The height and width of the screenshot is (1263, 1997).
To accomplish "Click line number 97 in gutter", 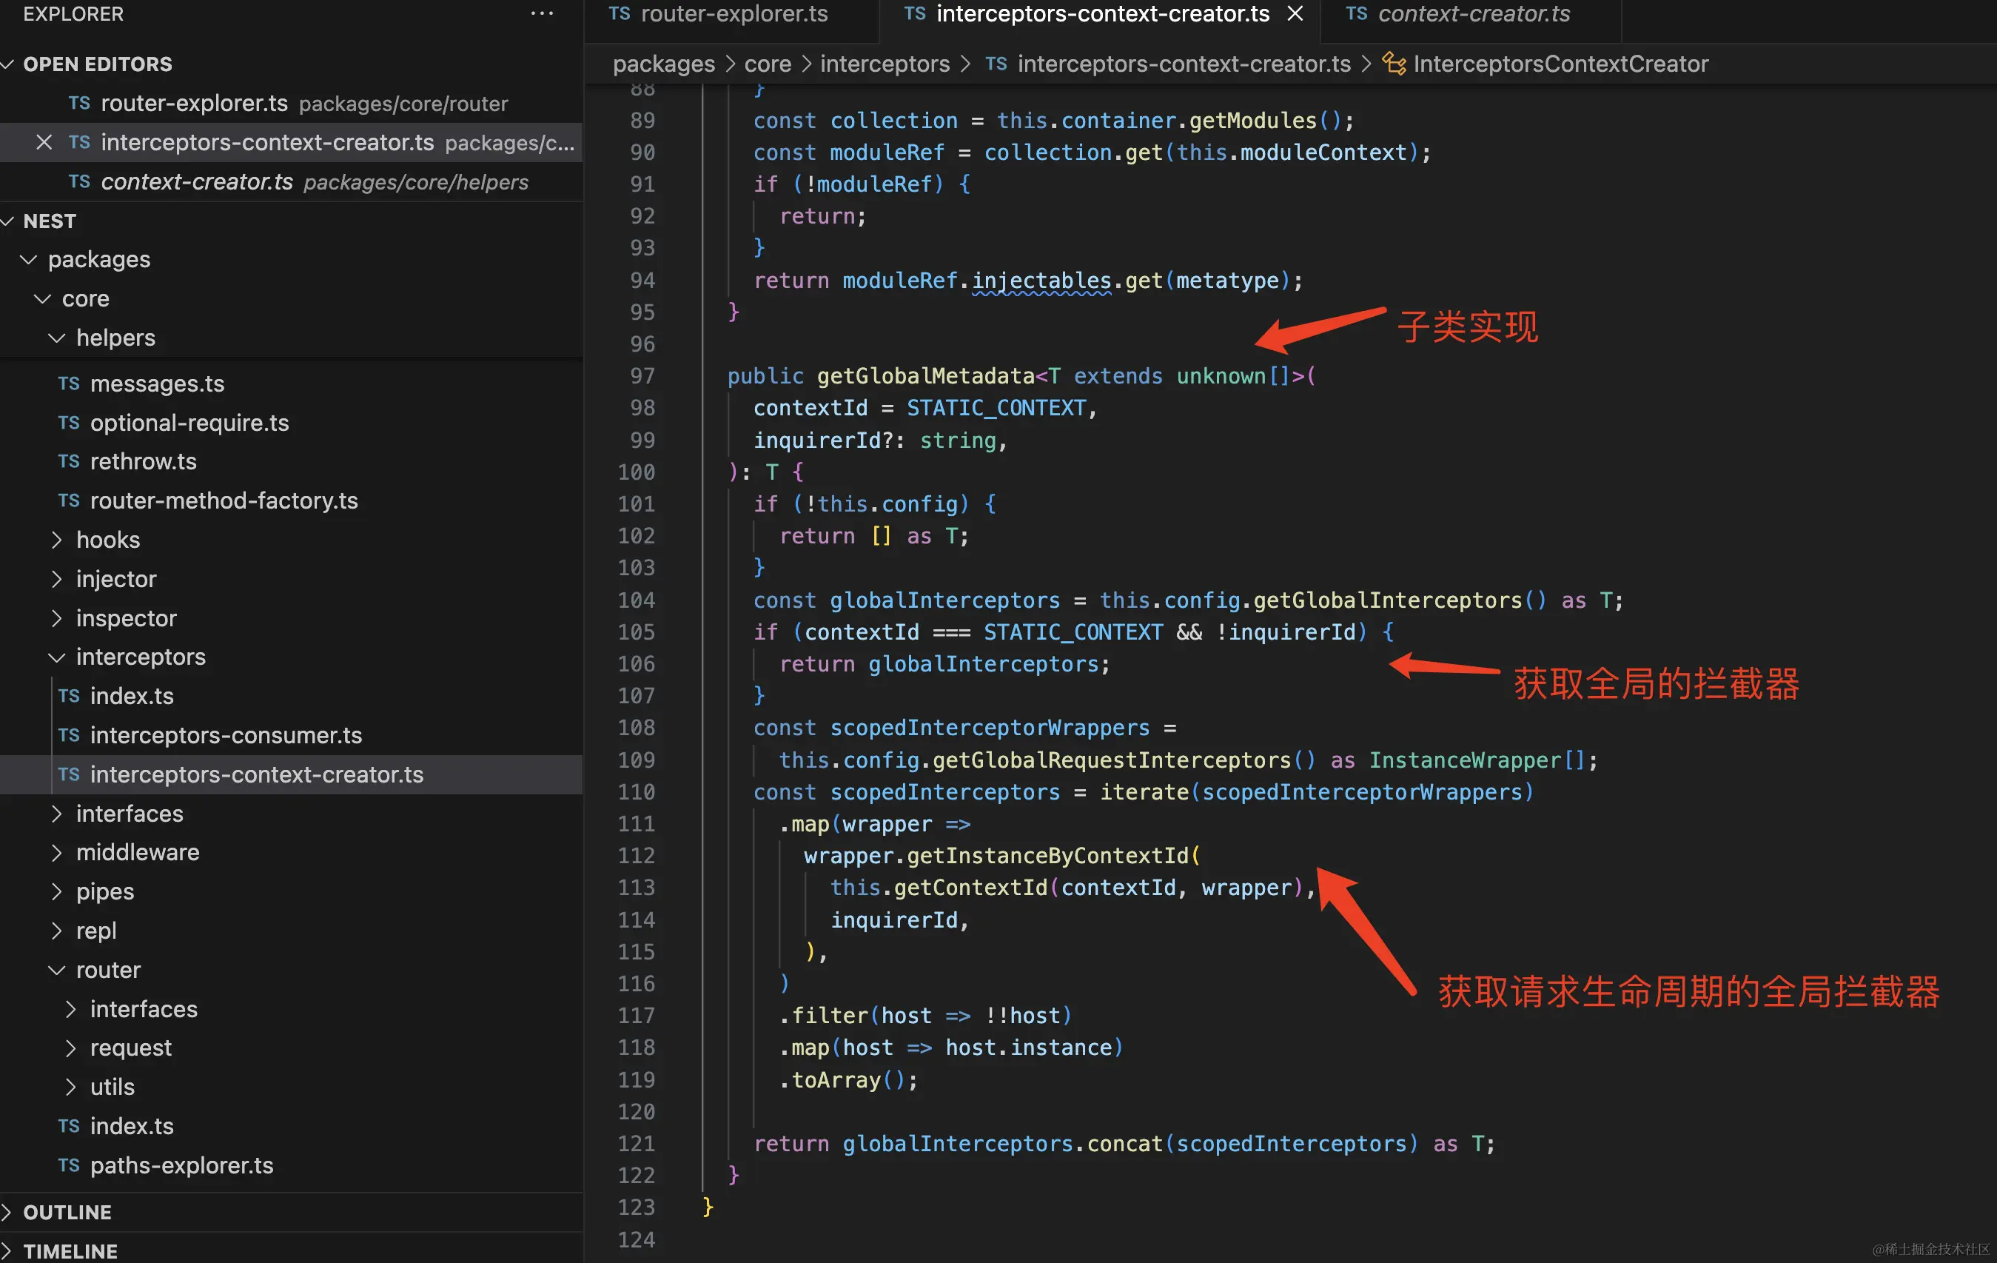I will coord(642,377).
